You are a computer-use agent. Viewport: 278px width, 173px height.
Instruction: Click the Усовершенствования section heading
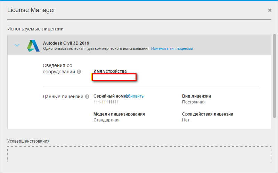(x=28, y=141)
